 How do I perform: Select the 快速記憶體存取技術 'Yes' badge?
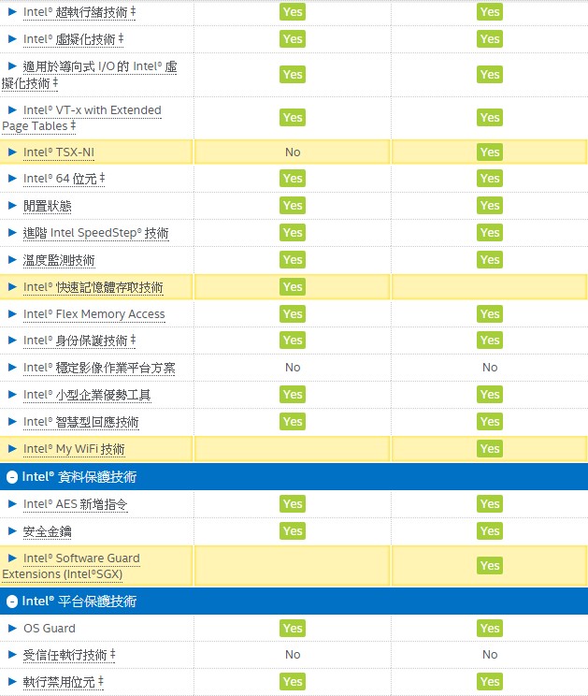coord(293,287)
